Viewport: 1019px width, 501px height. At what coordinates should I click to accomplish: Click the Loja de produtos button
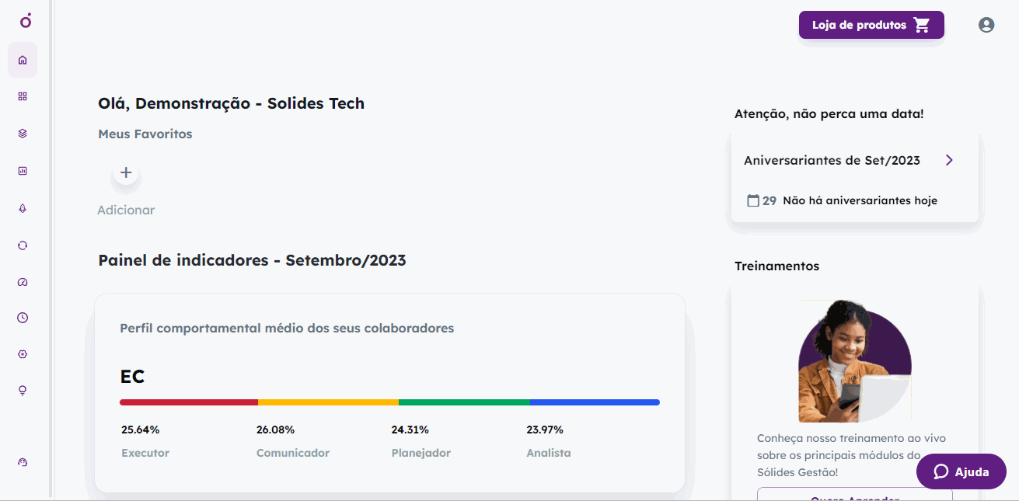[871, 25]
